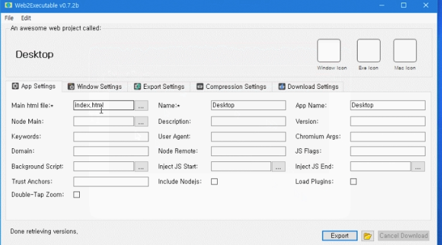Click the Inject JS Start input field
Image resolution: width=442 pixels, height=245 pixels.
point(241,166)
